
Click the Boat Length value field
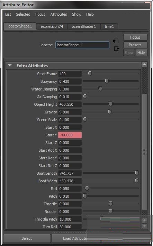click(70, 173)
